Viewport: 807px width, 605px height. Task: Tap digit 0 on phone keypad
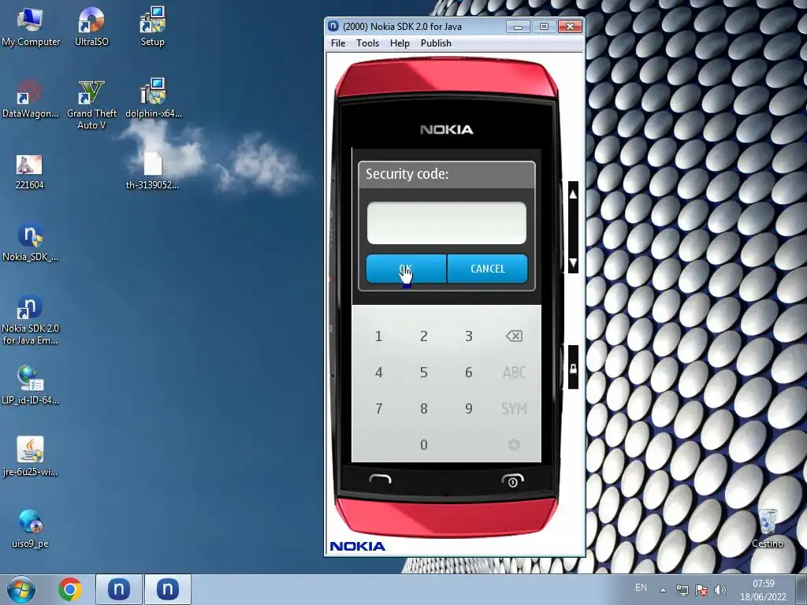click(x=423, y=444)
